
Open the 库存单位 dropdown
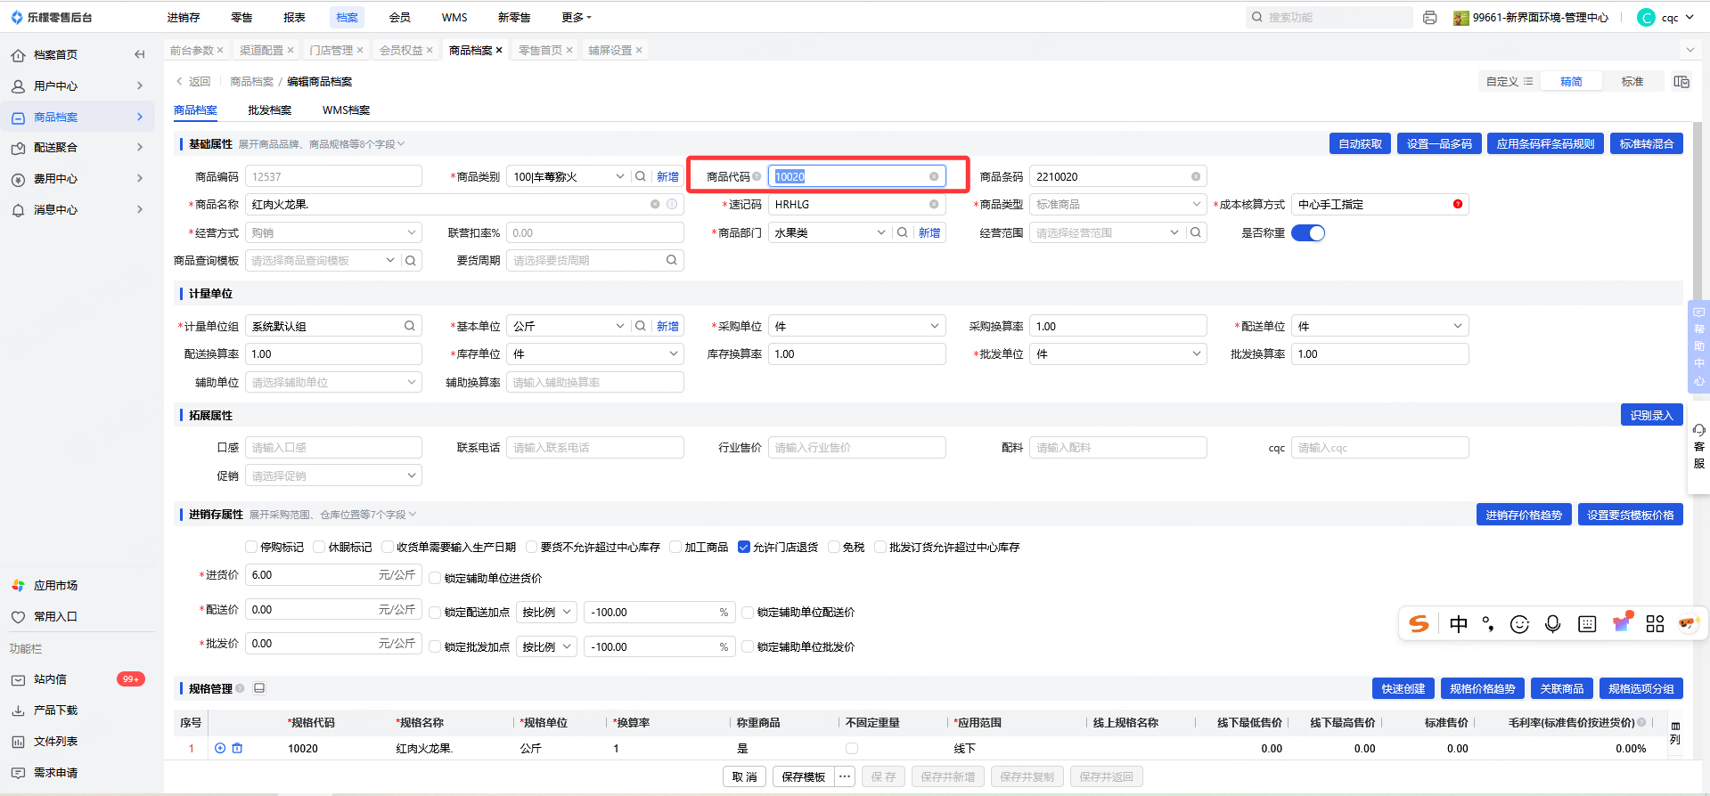click(595, 353)
